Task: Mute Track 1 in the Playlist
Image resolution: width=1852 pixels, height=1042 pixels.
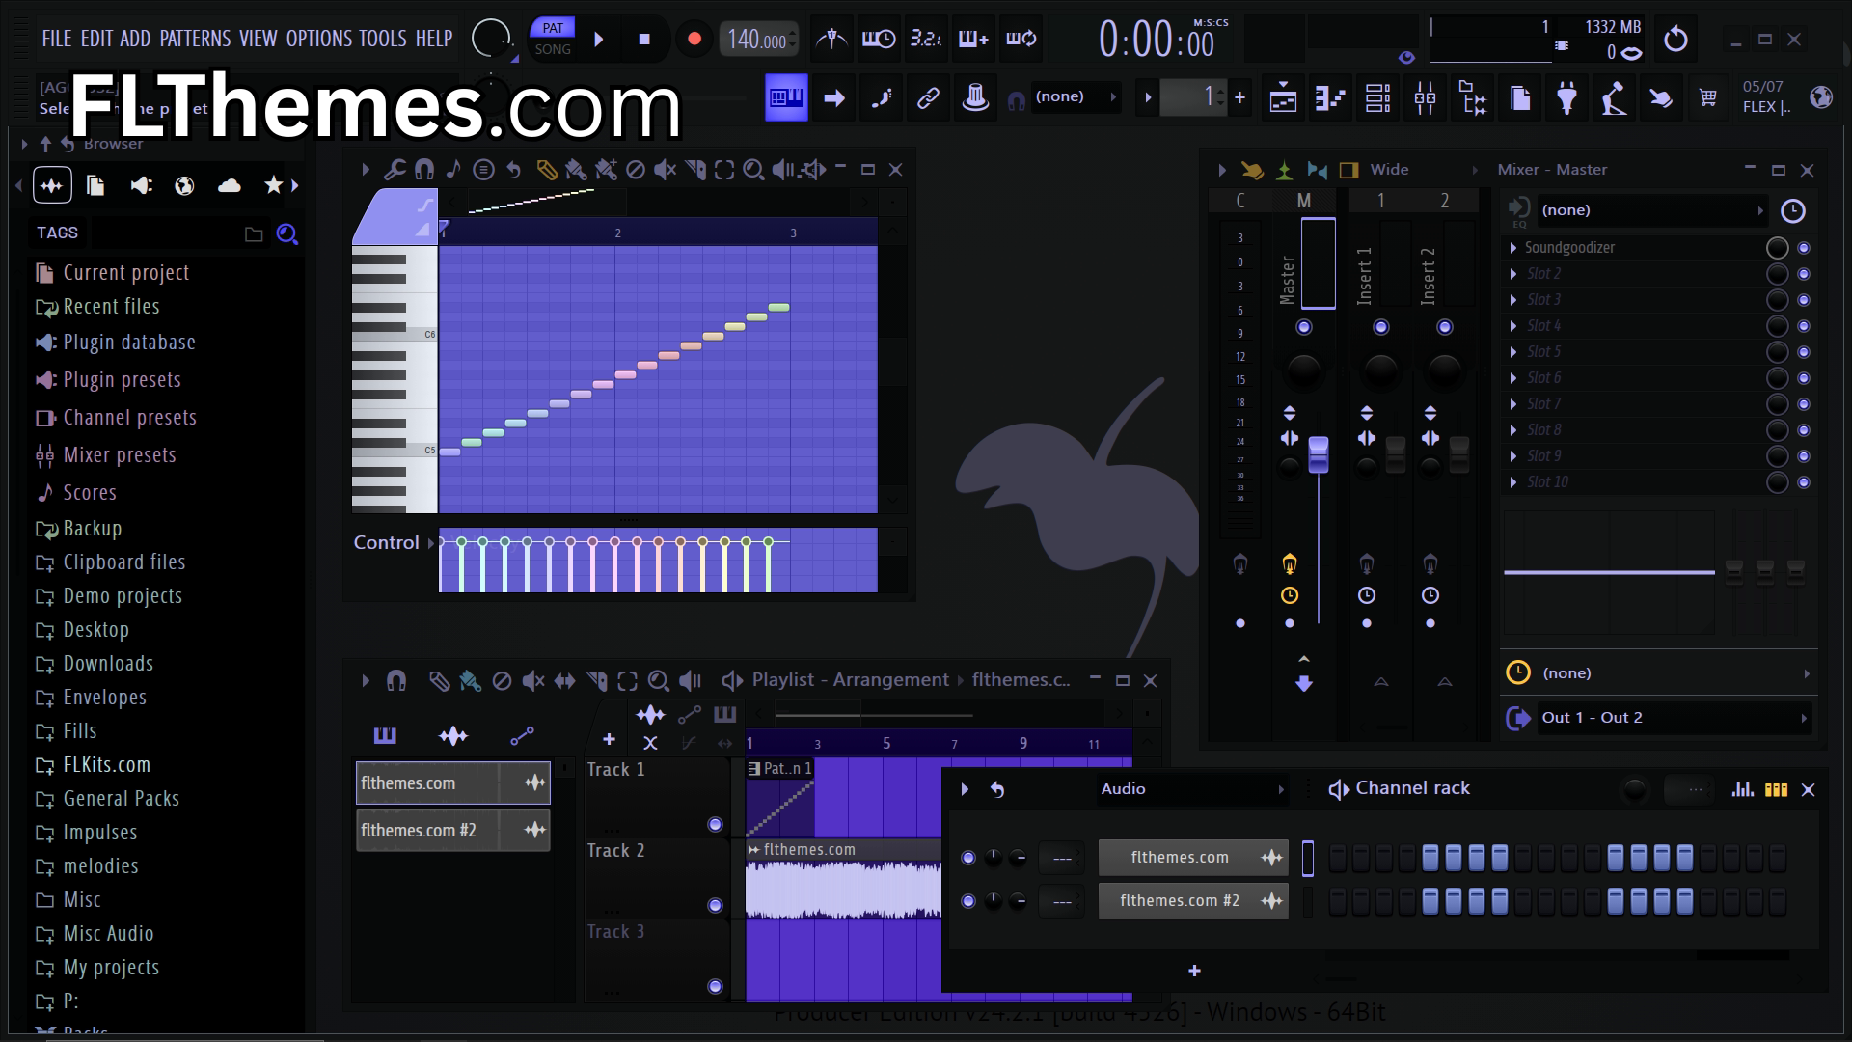Action: 715,824
